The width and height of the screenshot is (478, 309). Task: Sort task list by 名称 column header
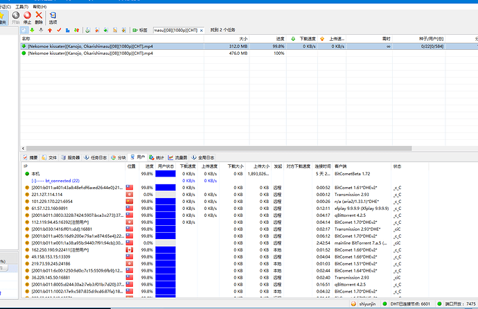112,39
